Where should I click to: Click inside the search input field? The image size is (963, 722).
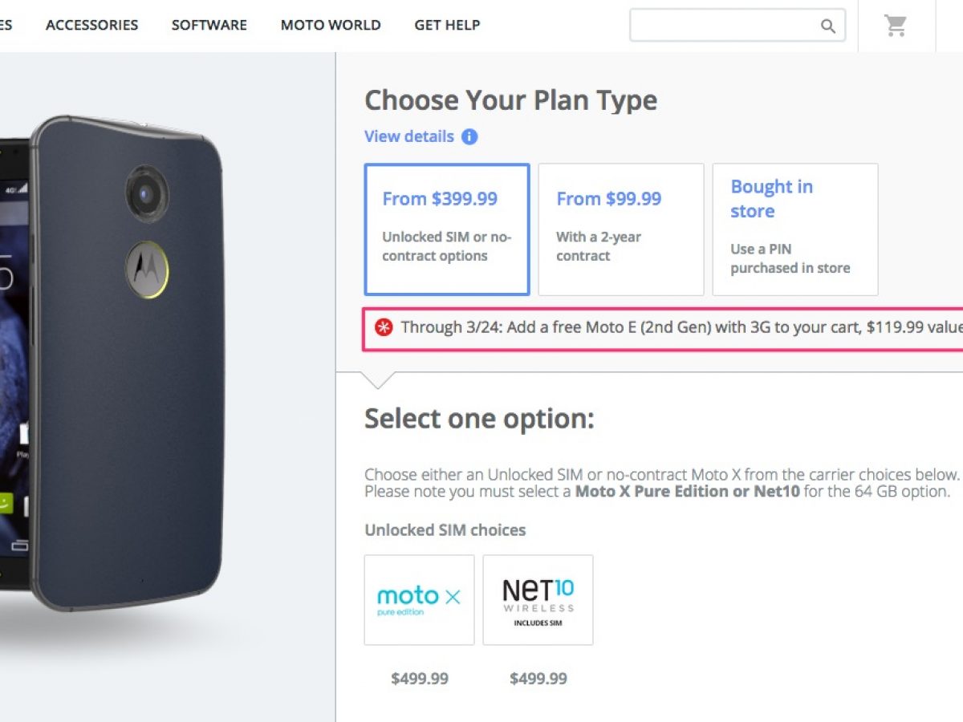(722, 26)
